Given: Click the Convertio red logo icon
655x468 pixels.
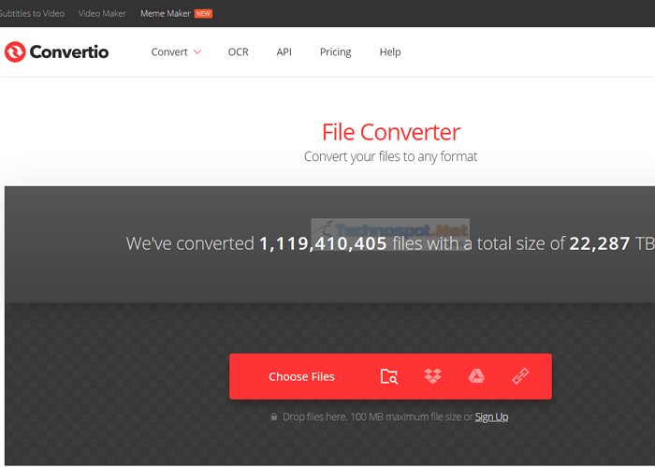Looking at the screenshot, I should pos(15,51).
